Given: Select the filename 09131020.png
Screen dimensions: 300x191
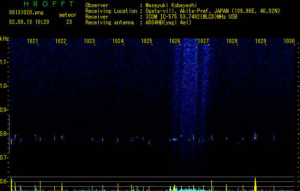Looking at the screenshot, I should coord(26,13).
